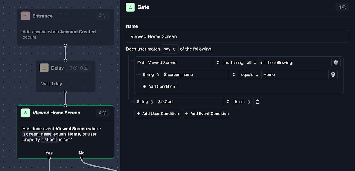Click the Delay hourglass icon
This screenshot has height=171, width=355.
coord(44,68)
